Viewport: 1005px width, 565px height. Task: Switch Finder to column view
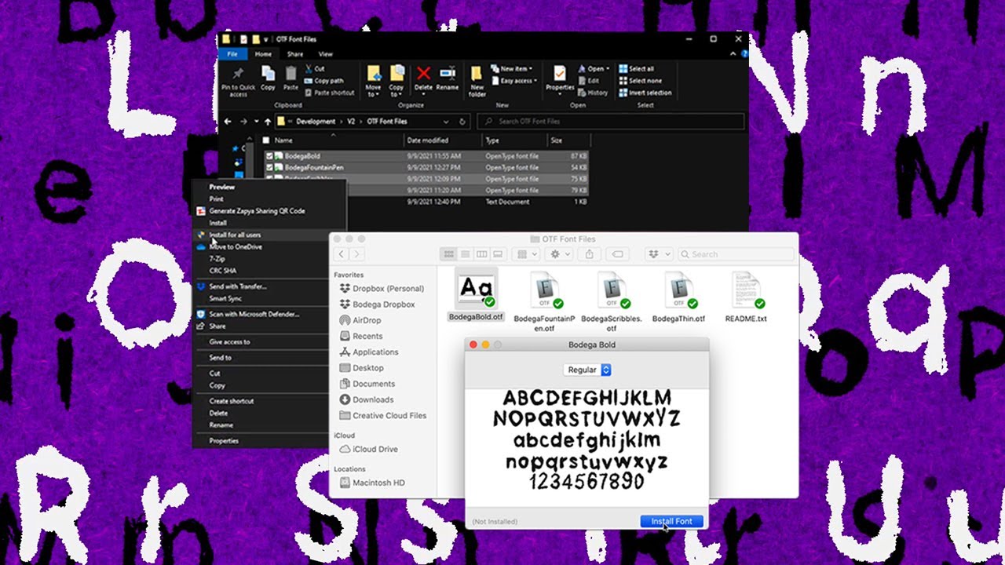pyautogui.click(x=481, y=254)
